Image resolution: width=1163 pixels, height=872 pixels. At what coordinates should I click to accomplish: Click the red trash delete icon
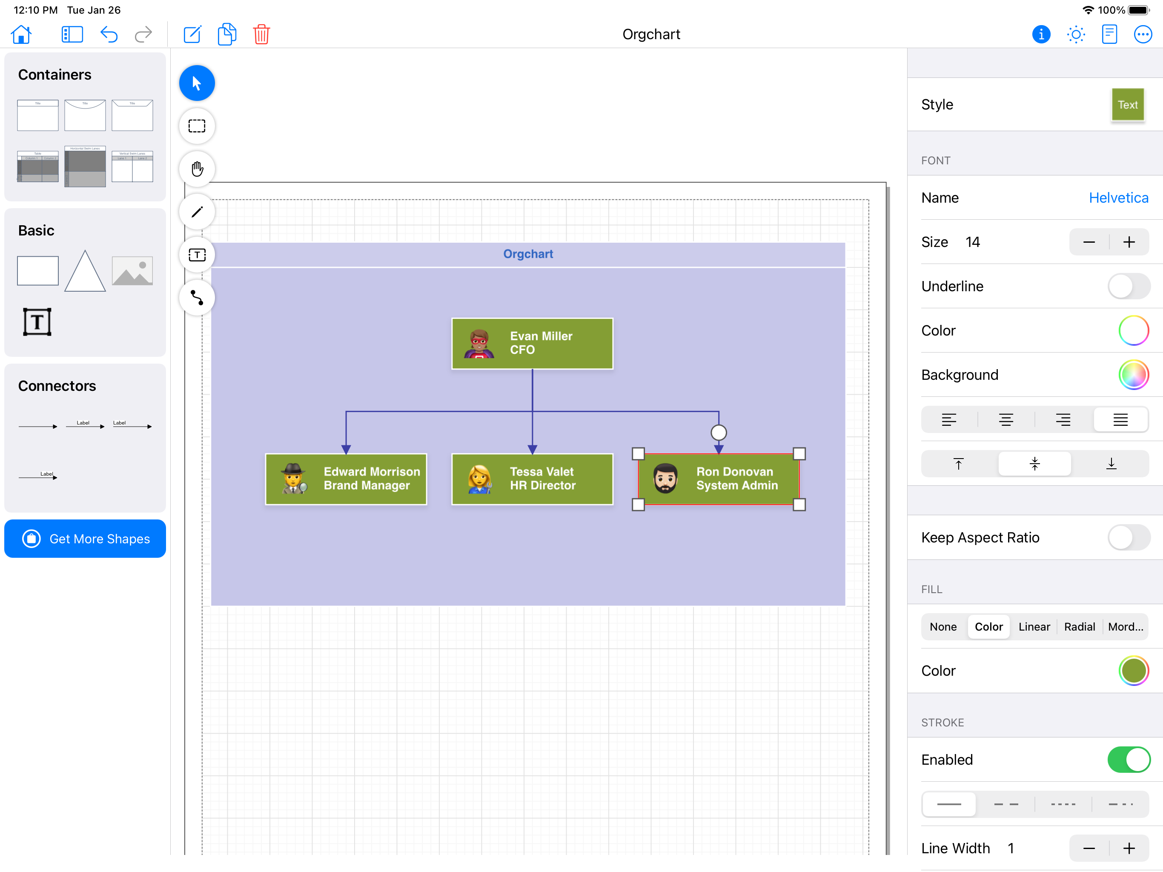(261, 35)
